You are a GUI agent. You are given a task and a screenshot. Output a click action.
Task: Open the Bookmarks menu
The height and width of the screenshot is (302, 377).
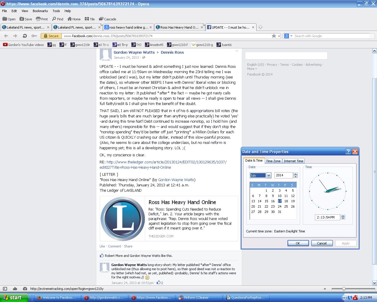[40, 11]
